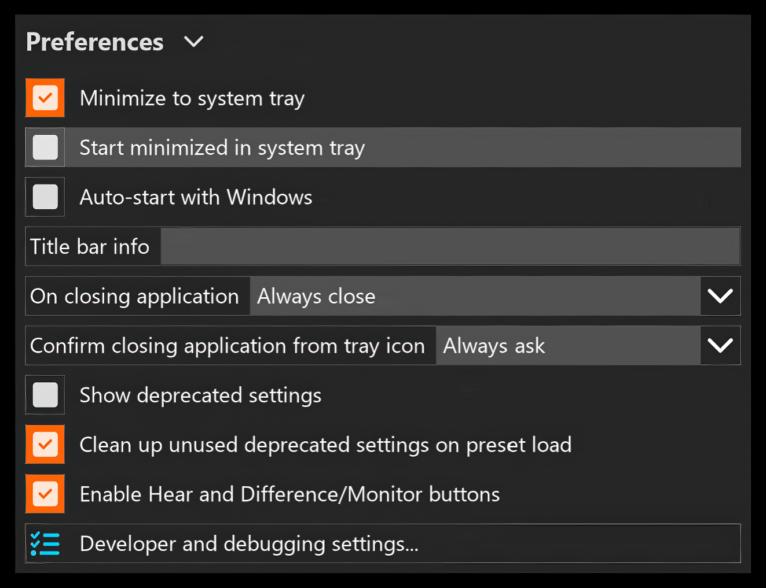Click into the Title bar info field
The width and height of the screenshot is (766, 588).
click(x=450, y=246)
